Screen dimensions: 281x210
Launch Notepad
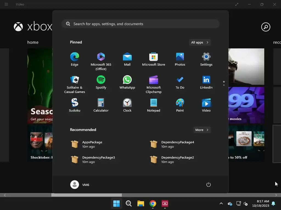pyautogui.click(x=154, y=105)
